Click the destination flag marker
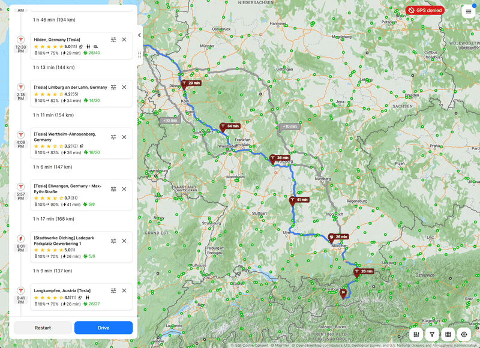 [x=343, y=293]
